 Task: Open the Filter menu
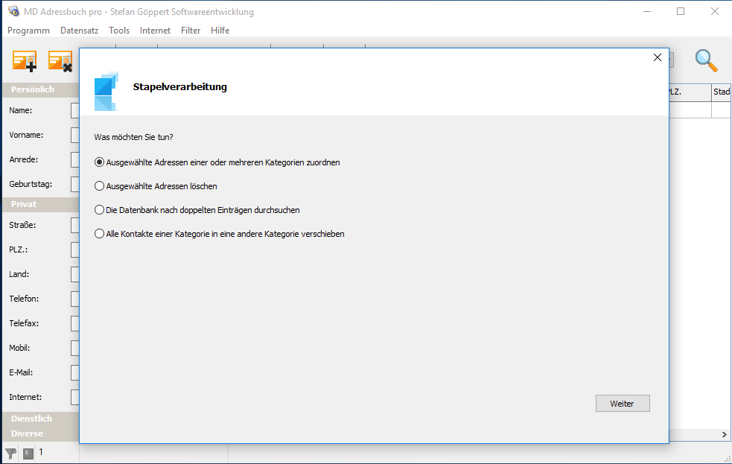(191, 31)
